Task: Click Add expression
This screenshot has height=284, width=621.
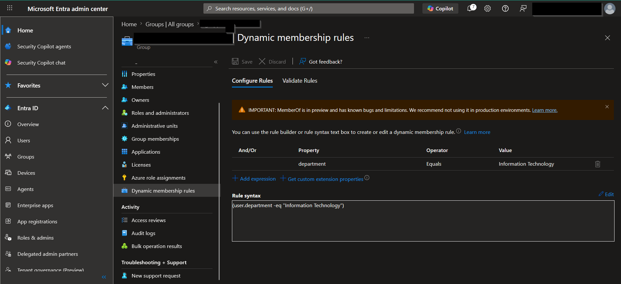Action: coord(254,179)
